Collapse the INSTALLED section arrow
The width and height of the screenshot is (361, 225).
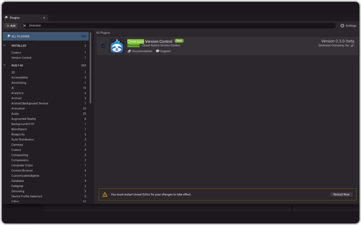coord(4,45)
